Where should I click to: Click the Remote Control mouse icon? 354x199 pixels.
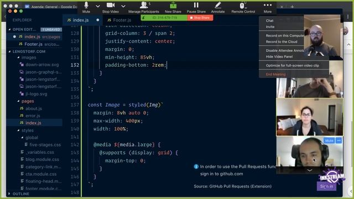click(242, 5)
